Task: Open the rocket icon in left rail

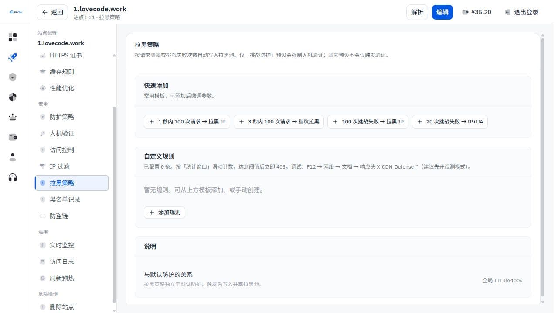Action: tap(13, 57)
